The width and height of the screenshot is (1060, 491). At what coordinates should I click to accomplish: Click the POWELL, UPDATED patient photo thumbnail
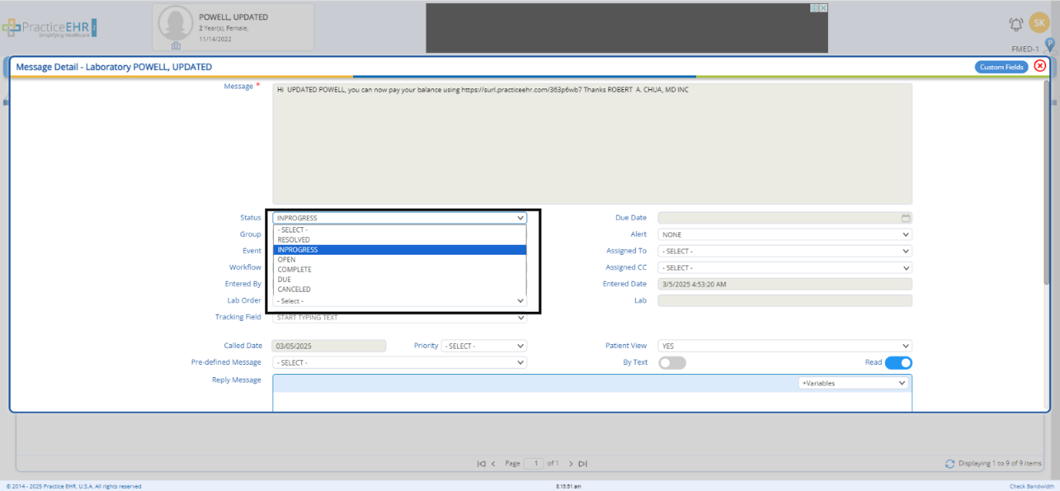tap(176, 24)
